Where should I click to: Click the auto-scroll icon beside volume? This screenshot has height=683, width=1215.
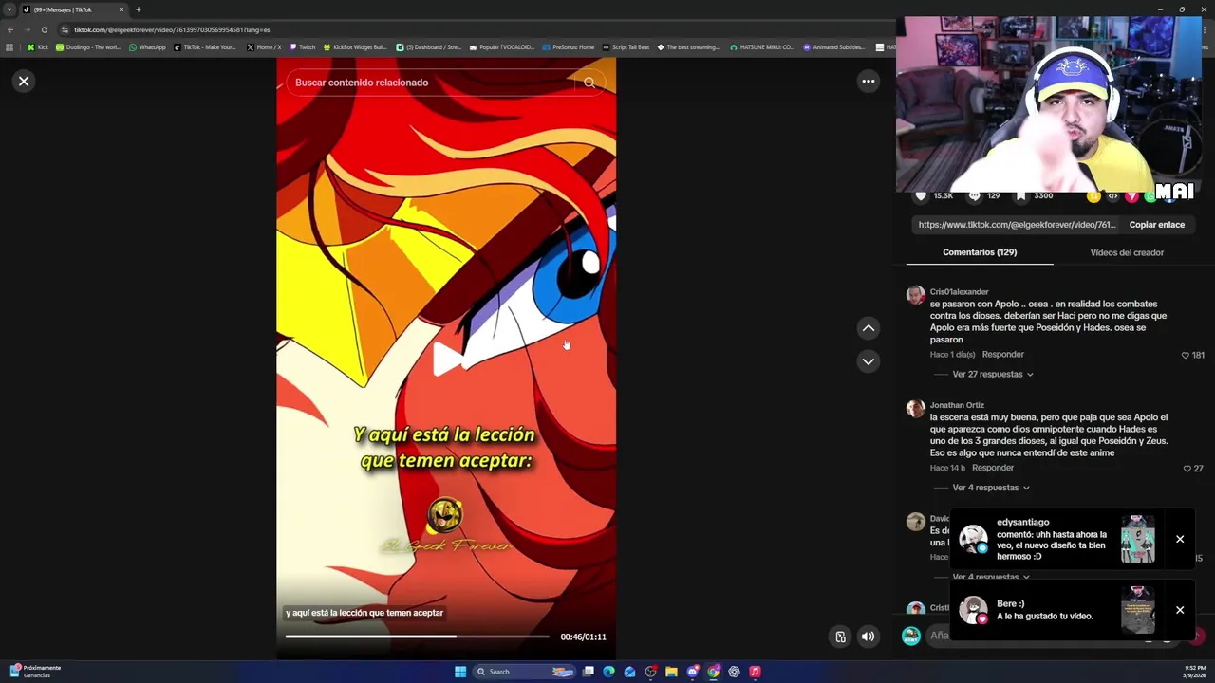pyautogui.click(x=840, y=637)
